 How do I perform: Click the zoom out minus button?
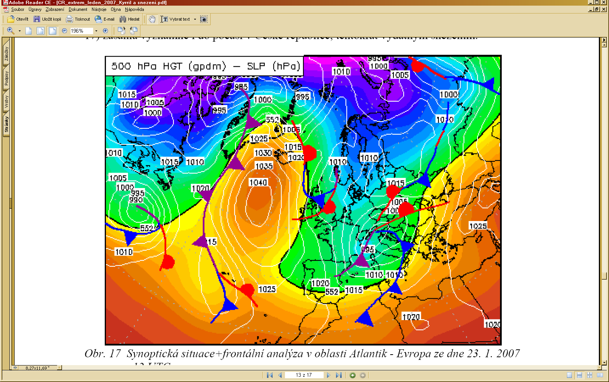(x=65, y=31)
